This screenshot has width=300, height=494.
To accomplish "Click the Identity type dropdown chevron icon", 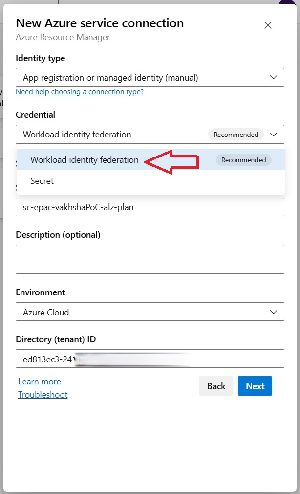I will pyautogui.click(x=275, y=77).
